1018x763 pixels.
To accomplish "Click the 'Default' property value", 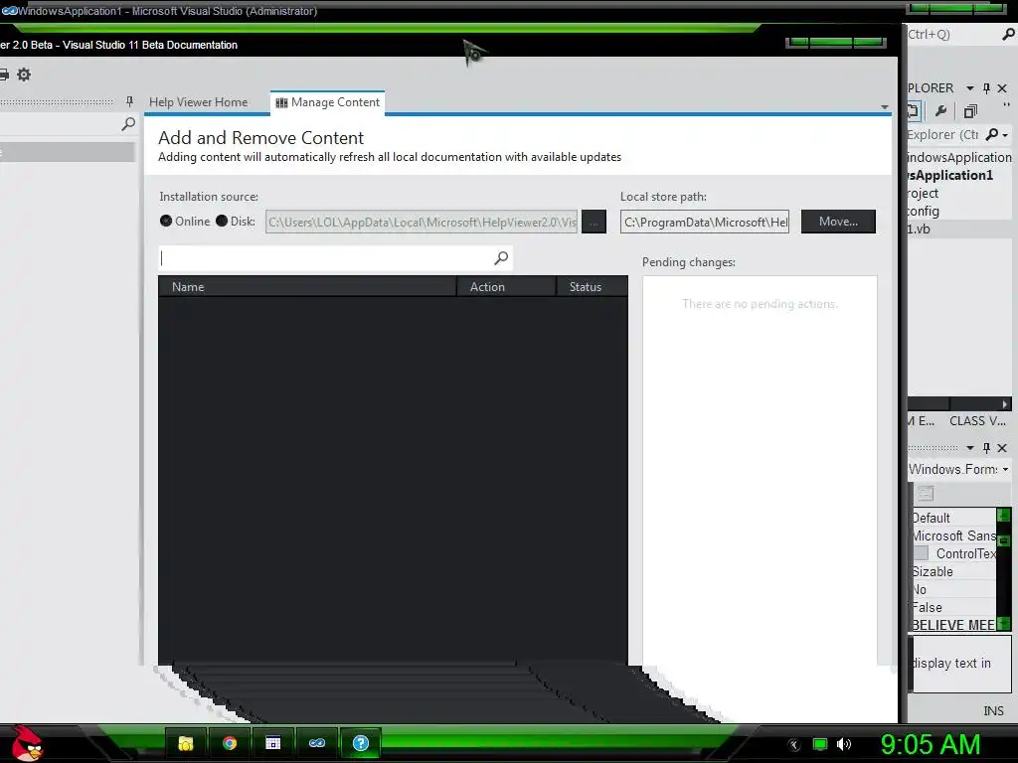I will pos(931,518).
